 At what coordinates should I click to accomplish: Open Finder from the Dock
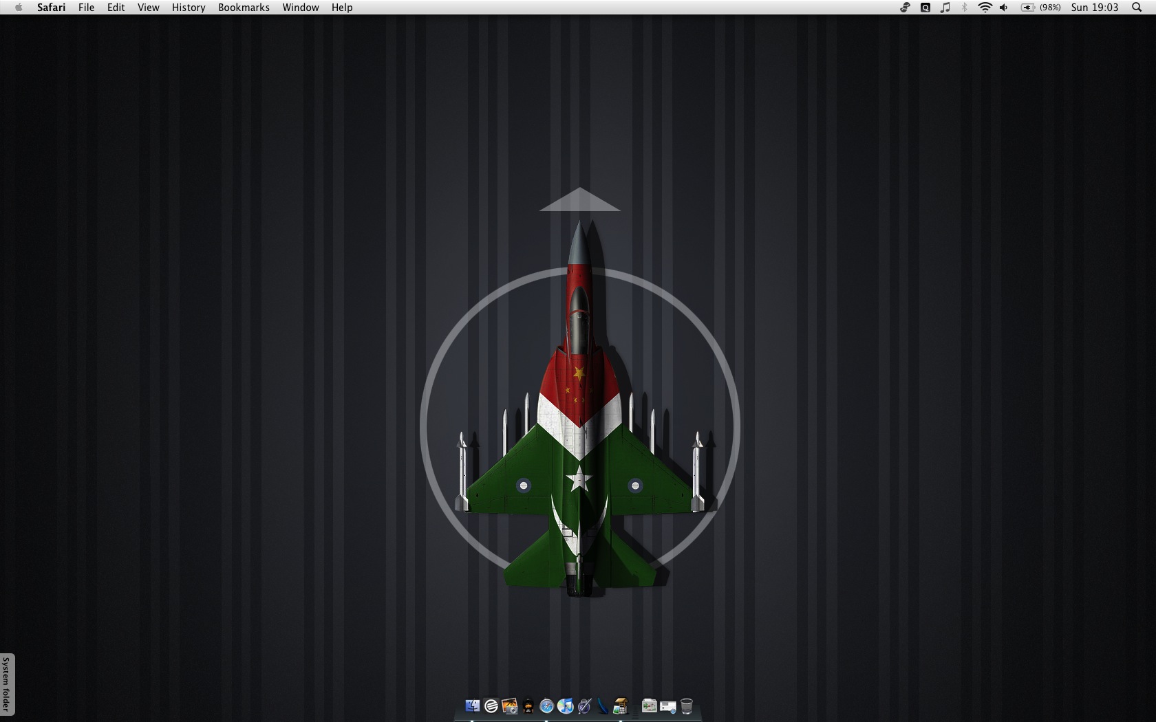[x=472, y=706]
